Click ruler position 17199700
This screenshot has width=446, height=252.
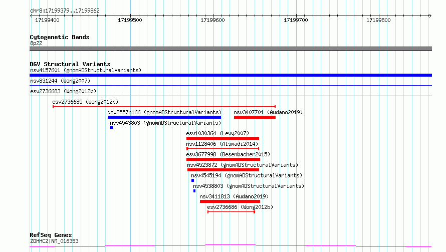click(x=296, y=20)
